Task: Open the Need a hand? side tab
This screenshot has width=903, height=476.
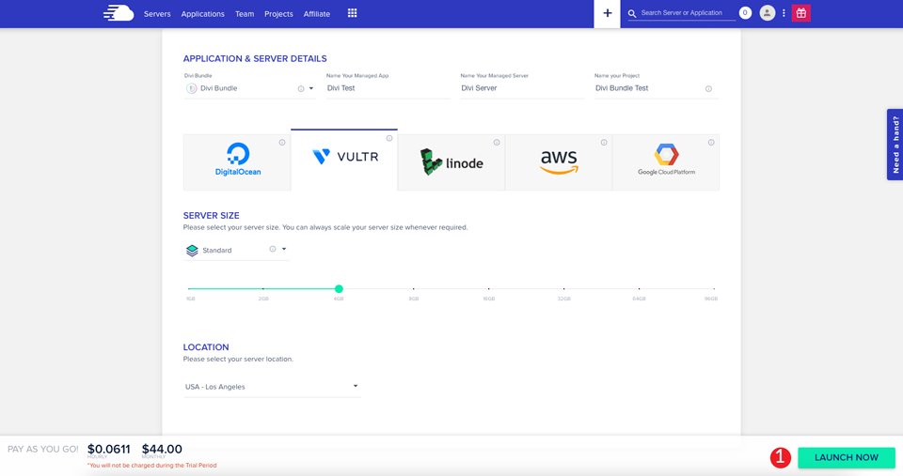Action: [895, 145]
